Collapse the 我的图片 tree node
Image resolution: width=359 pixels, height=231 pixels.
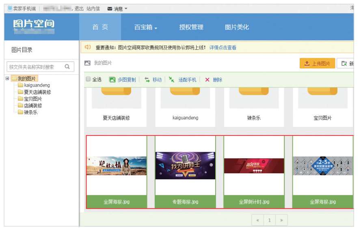pyautogui.click(x=7, y=78)
